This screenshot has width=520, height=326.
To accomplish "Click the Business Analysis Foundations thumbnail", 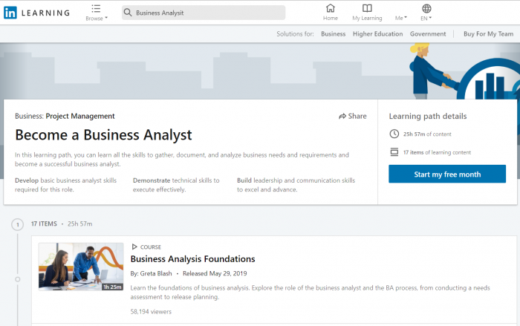I will [81, 266].
